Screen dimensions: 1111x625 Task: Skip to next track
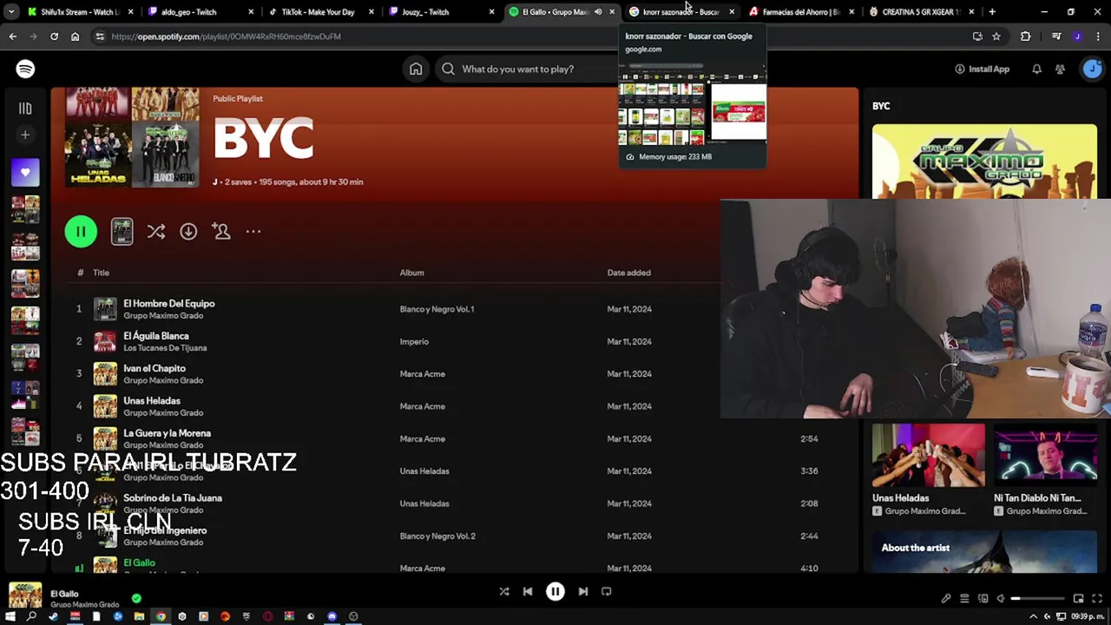click(x=583, y=591)
